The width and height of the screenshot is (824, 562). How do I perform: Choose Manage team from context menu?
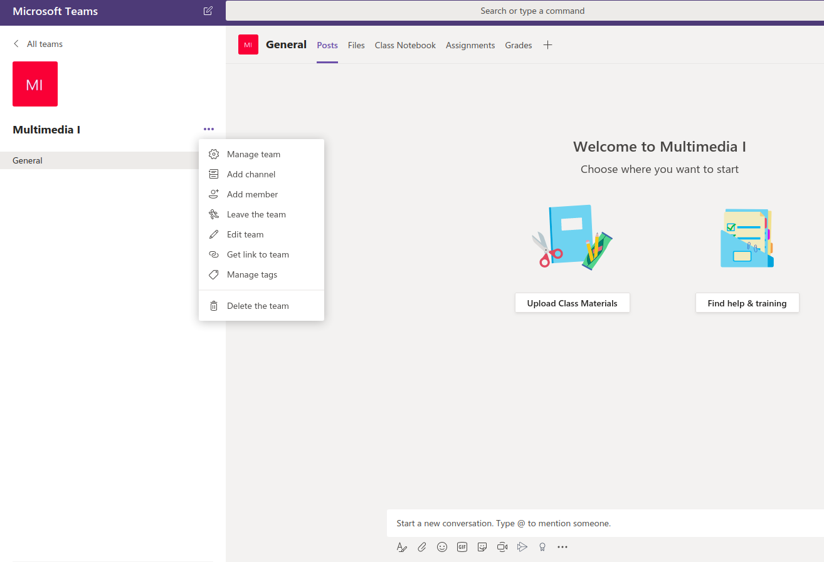pyautogui.click(x=261, y=154)
